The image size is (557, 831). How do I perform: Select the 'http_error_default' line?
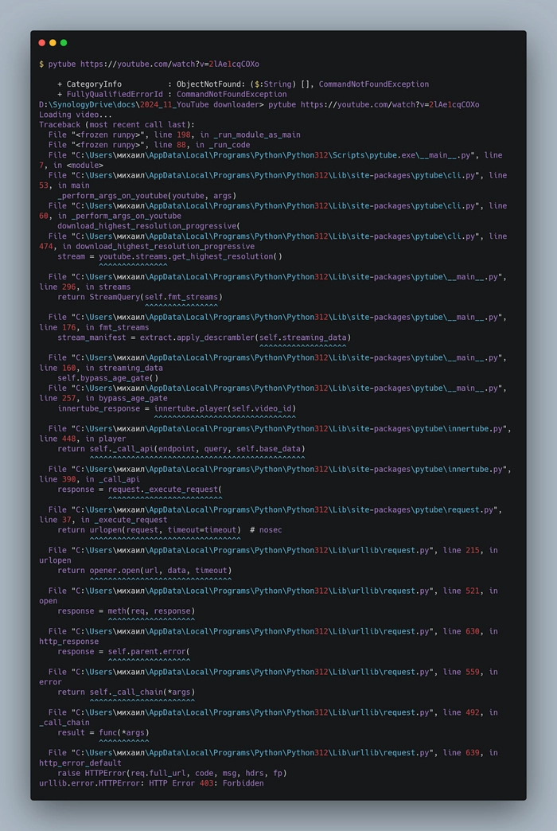pyautogui.click(x=80, y=763)
